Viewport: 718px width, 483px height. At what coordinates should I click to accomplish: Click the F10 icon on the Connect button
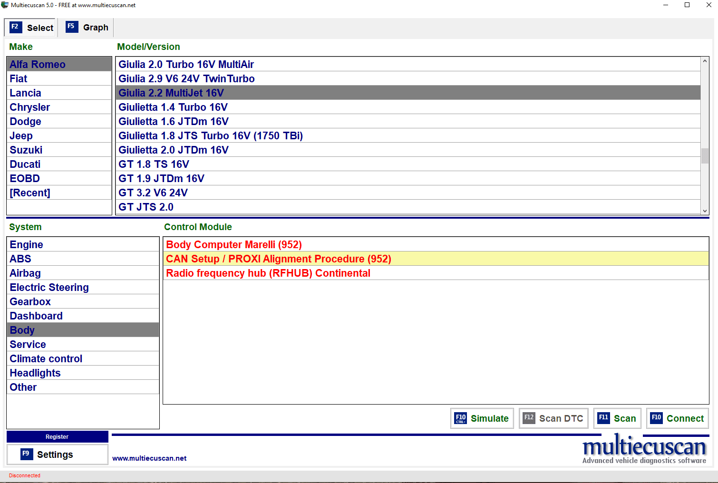pyautogui.click(x=656, y=418)
